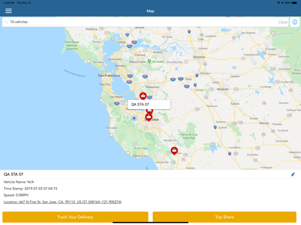This screenshot has height=225, width=301.
Task: Select the vehicle marker near Gilroy
Action: [x=174, y=151]
